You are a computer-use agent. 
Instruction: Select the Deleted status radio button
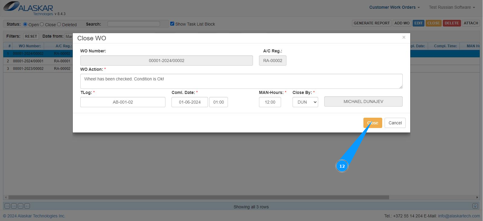click(x=59, y=24)
